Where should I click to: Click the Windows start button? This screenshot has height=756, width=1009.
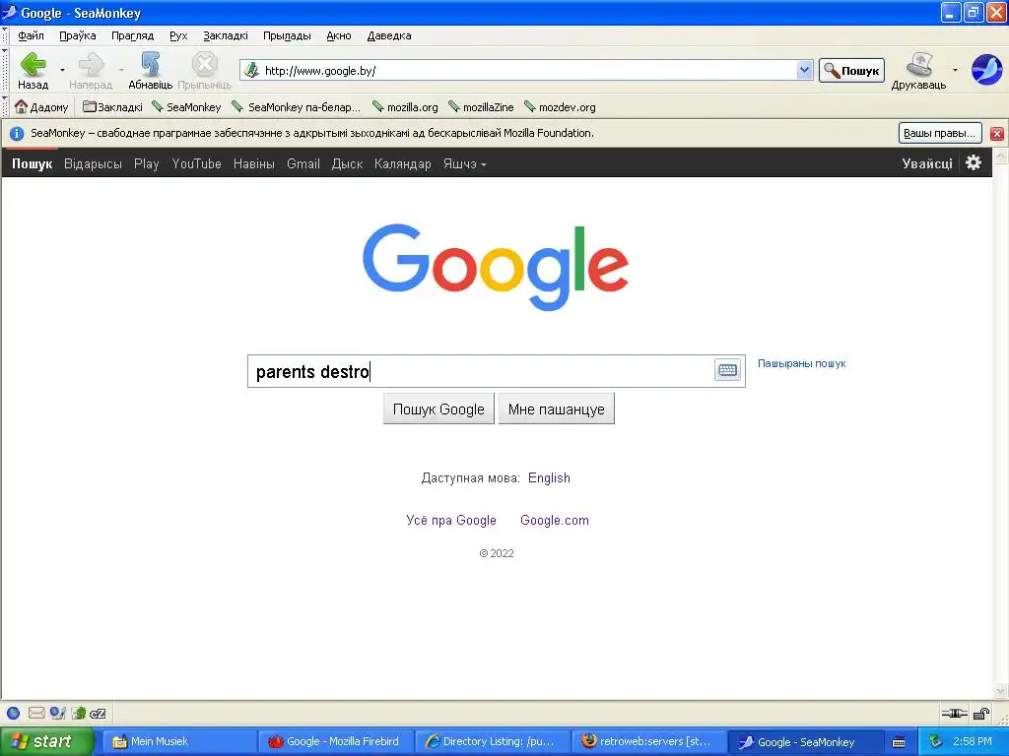click(47, 741)
